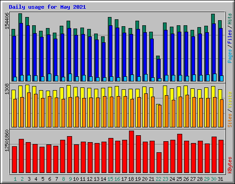The height and width of the screenshot is (184, 235).
Task: Click day label 5 on x-axis
Action: (43, 179)
